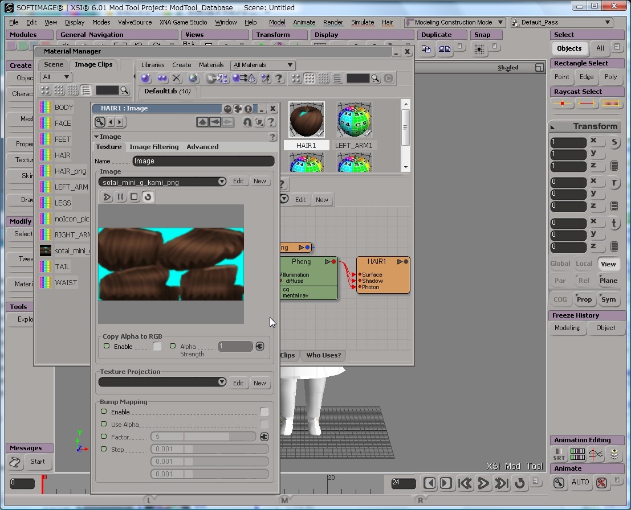Expand the Default_Pass dropdown

(x=592, y=23)
